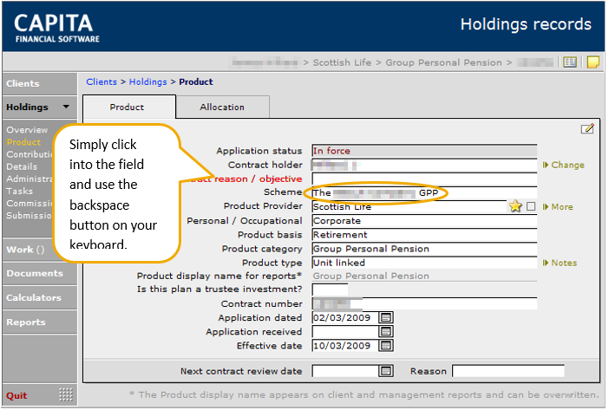Tick the checkbox beside the provider star
This screenshot has height=410, width=609.
531,206
